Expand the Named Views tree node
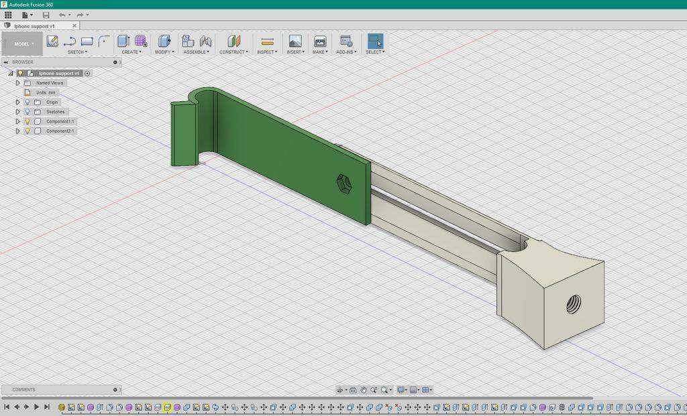Image resolution: width=687 pixels, height=416 pixels. click(18, 82)
